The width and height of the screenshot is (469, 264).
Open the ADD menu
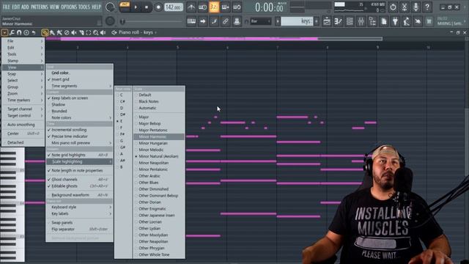point(25,7)
